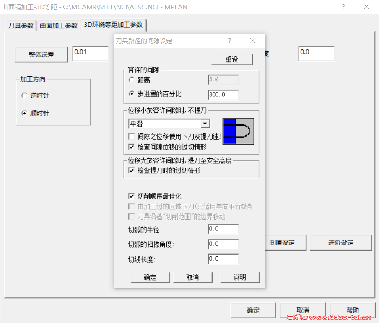Image resolution: width=379 pixels, height=323 pixels.
Task: Open 进阶设定 advanced settings
Action: point(341,243)
